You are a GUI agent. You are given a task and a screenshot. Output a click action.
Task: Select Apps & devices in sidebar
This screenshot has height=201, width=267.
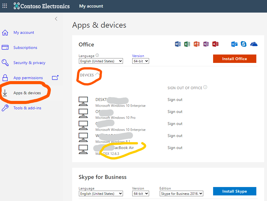pyautogui.click(x=27, y=93)
